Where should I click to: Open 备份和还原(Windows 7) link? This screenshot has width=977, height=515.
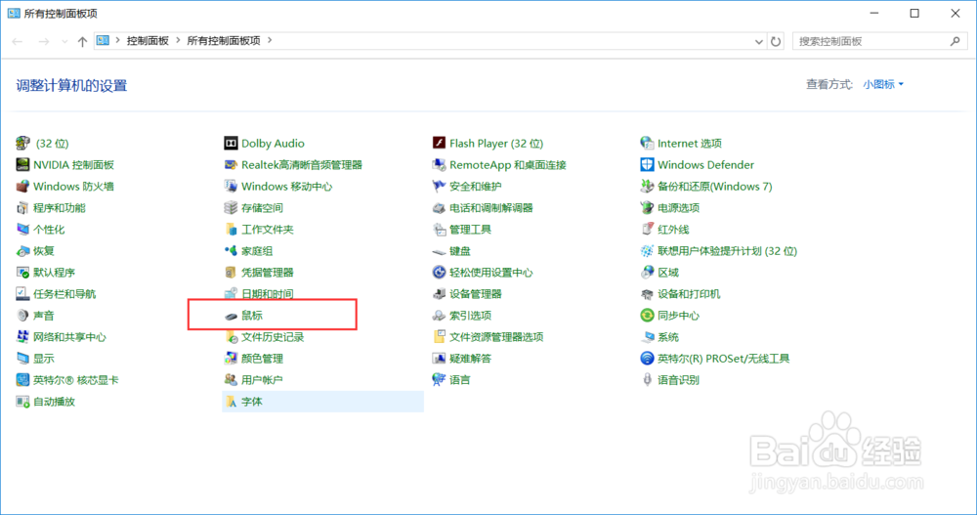[x=715, y=187]
